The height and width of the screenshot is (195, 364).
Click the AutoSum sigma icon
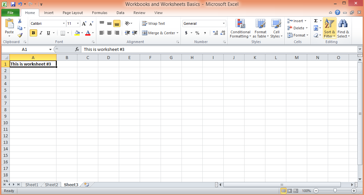click(316, 21)
